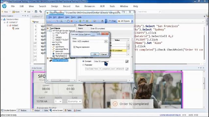
Task: Click the Save icon in main toolbar
Action: pyautogui.click(x=36, y=12)
